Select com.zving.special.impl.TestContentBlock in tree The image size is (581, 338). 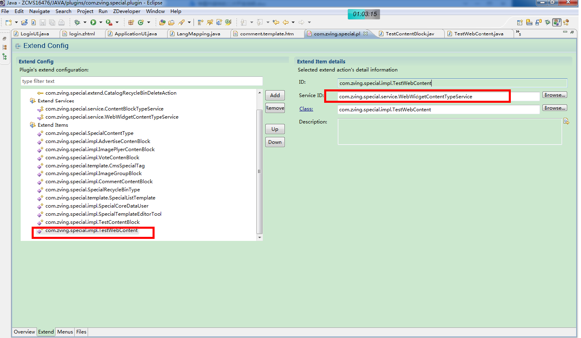coord(92,222)
